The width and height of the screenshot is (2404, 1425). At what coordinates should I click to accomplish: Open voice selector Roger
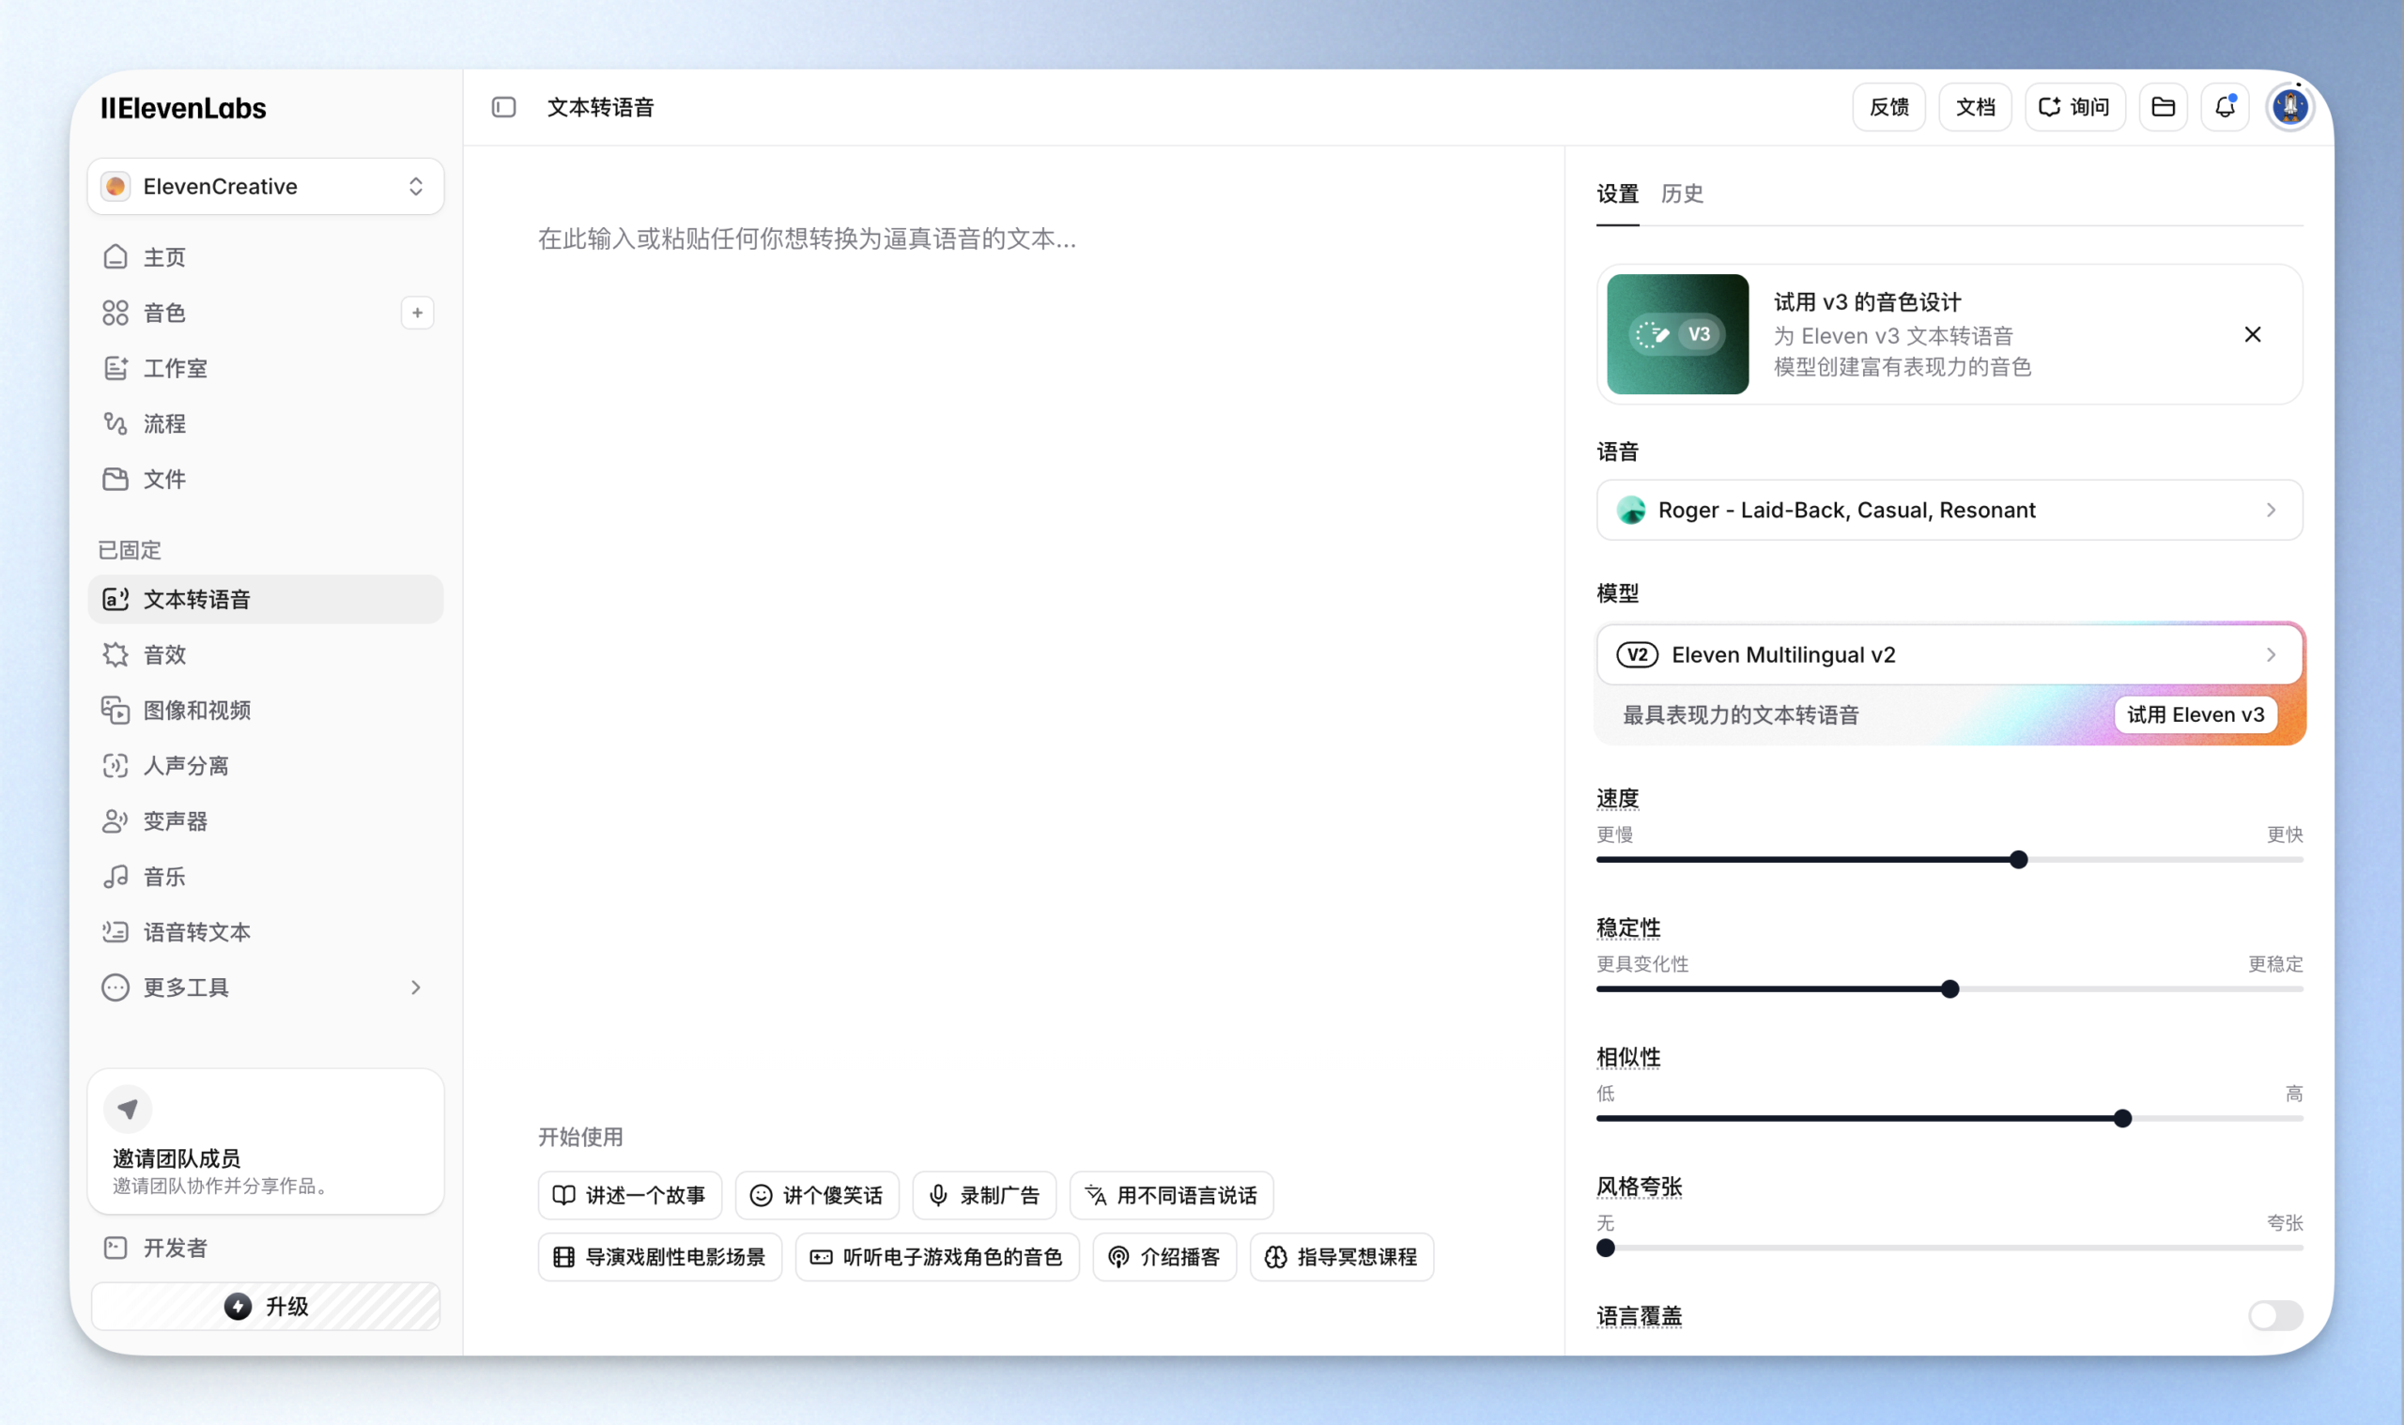[x=1949, y=510]
